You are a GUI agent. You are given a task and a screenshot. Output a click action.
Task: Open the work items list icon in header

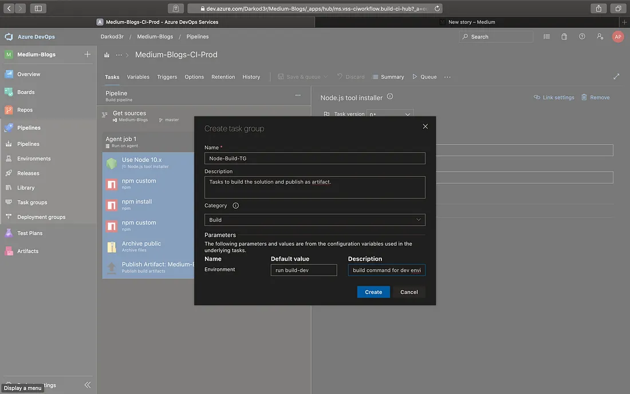coord(546,37)
